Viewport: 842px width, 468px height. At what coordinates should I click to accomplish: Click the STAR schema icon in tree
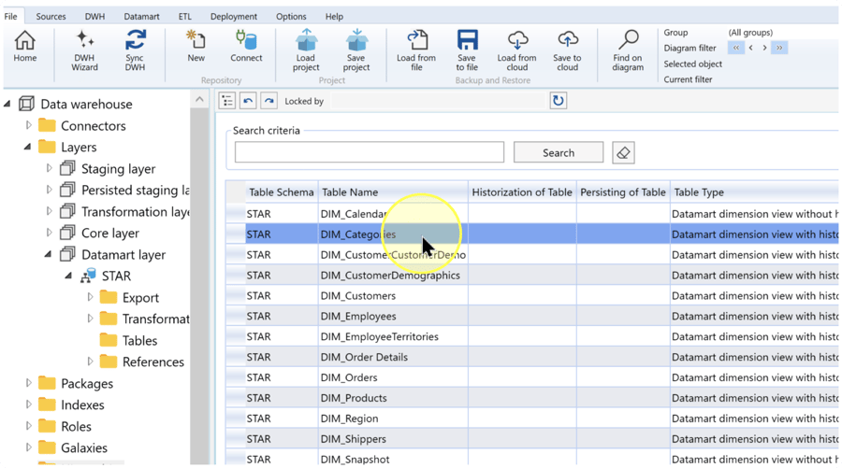88,276
